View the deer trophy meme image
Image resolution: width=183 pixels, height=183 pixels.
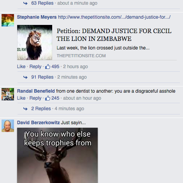pos(58,155)
